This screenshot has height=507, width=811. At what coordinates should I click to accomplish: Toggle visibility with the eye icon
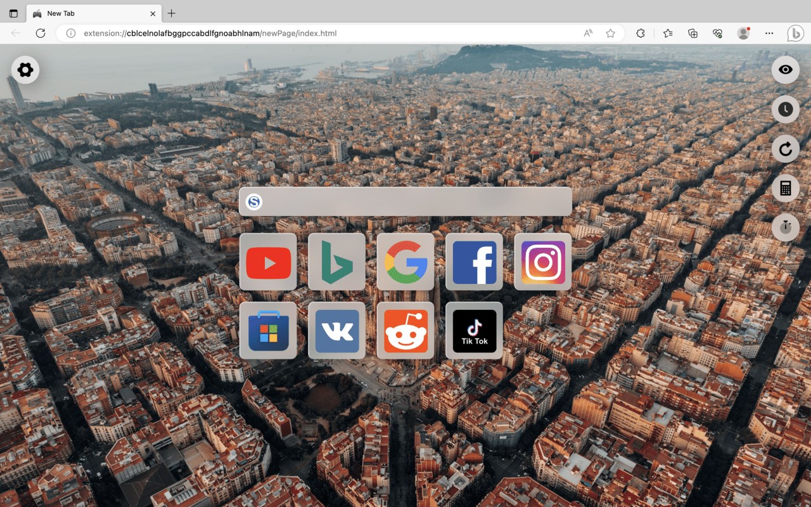point(786,70)
